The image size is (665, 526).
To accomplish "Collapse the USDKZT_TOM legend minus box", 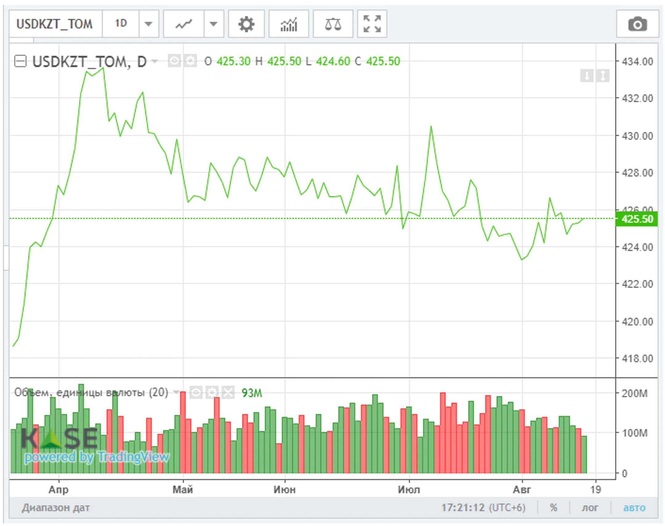I will click(21, 61).
